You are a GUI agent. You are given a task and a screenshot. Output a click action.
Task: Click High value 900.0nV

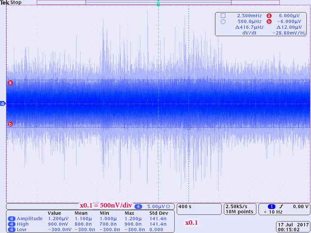pyautogui.click(x=58, y=224)
